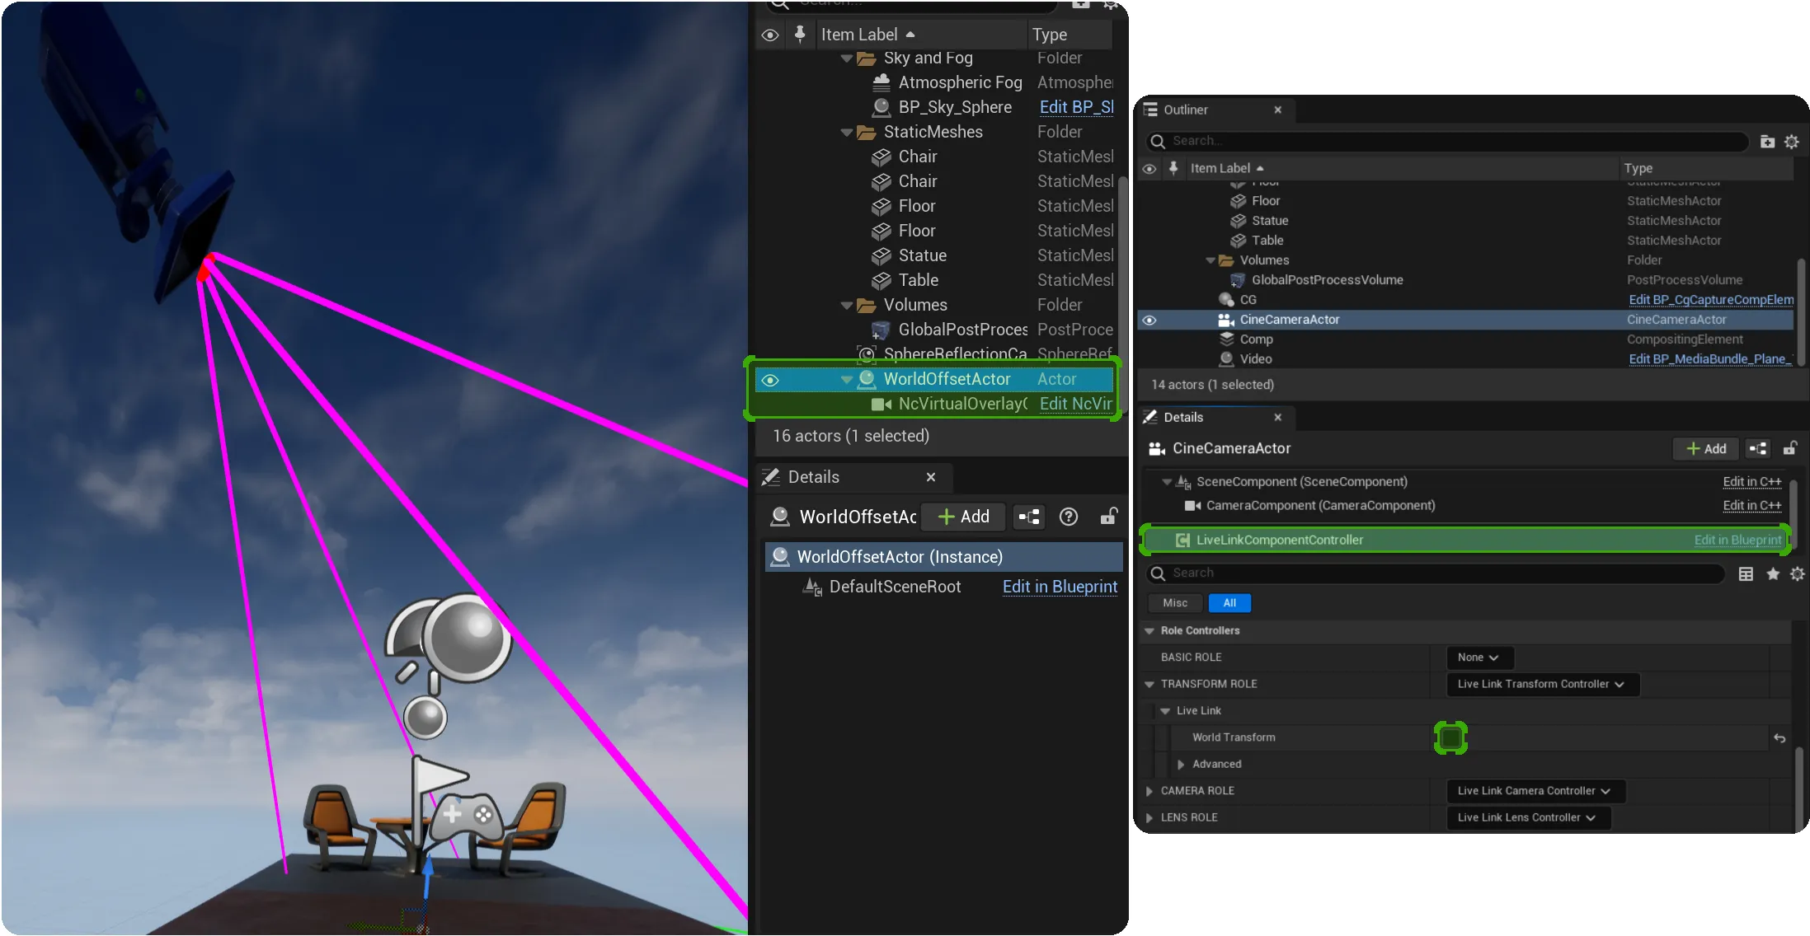Screen dimensions: 1810x936
Task: Collapse Volumes folder in left Outliner
Action: (846, 306)
